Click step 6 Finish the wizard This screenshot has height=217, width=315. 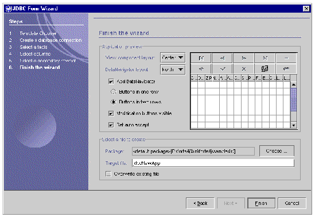[x=40, y=67]
